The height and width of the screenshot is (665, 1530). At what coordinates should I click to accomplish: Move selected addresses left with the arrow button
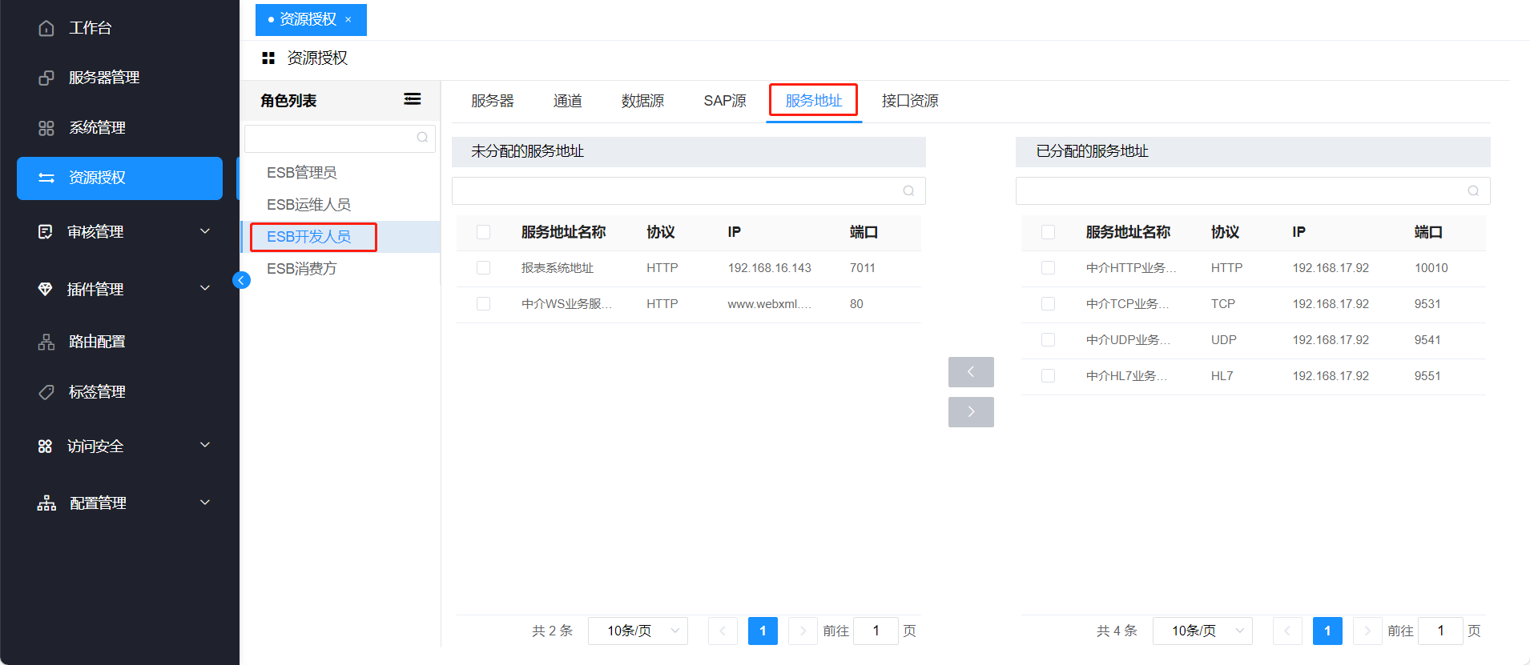(971, 372)
